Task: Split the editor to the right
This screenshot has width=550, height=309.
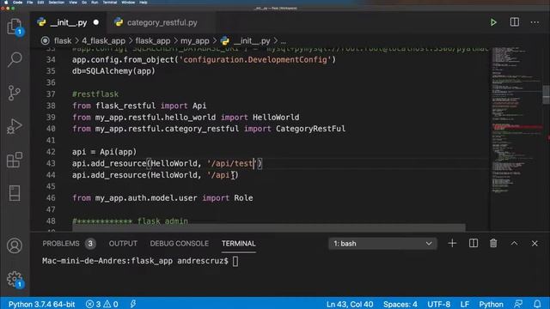Action: click(514, 22)
